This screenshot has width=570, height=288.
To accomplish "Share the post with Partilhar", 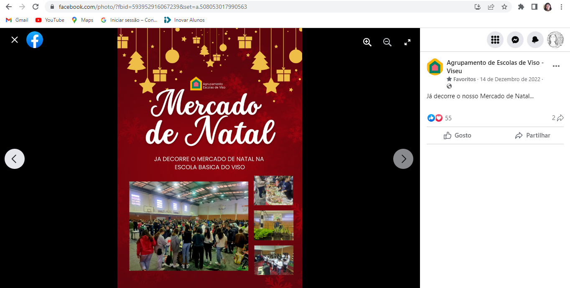I will click(533, 135).
